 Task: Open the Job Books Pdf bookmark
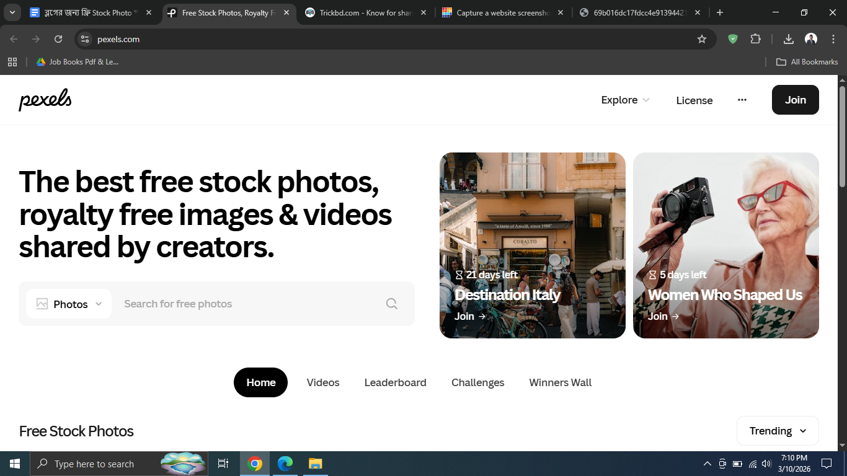click(78, 62)
